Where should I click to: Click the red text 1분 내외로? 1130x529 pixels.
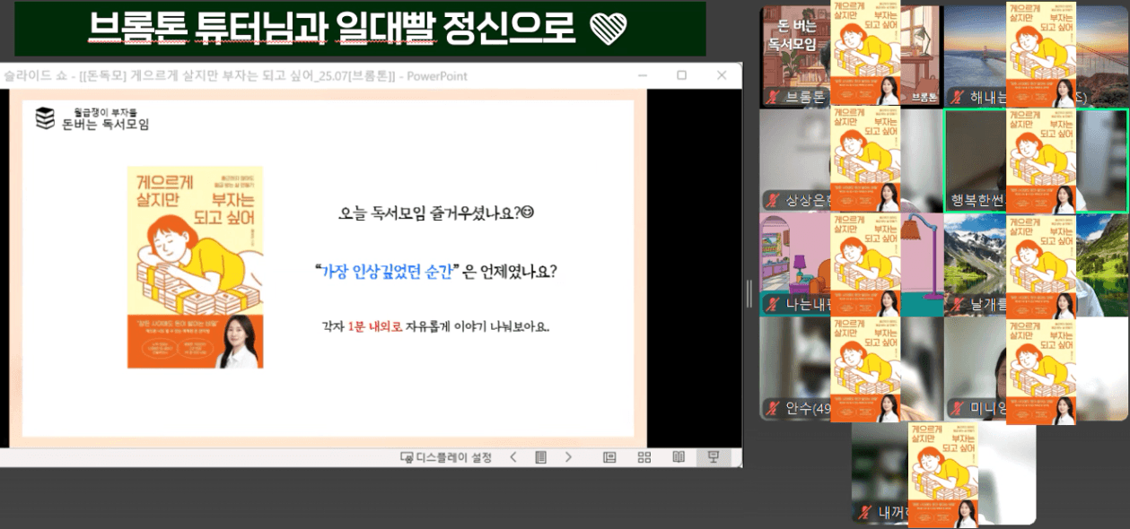[x=375, y=326]
